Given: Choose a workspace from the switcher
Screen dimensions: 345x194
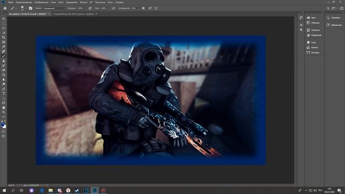Looking at the screenshot, I should click(334, 8).
